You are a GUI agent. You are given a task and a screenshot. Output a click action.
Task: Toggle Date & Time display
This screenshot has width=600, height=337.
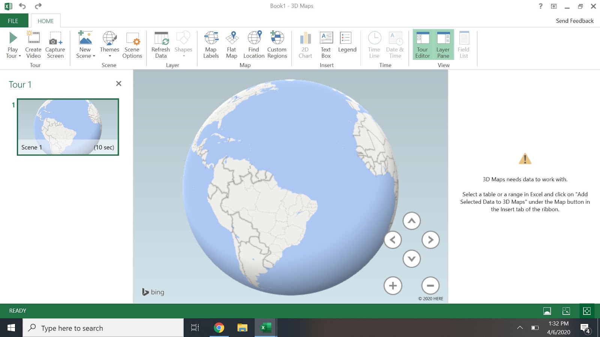[395, 45]
